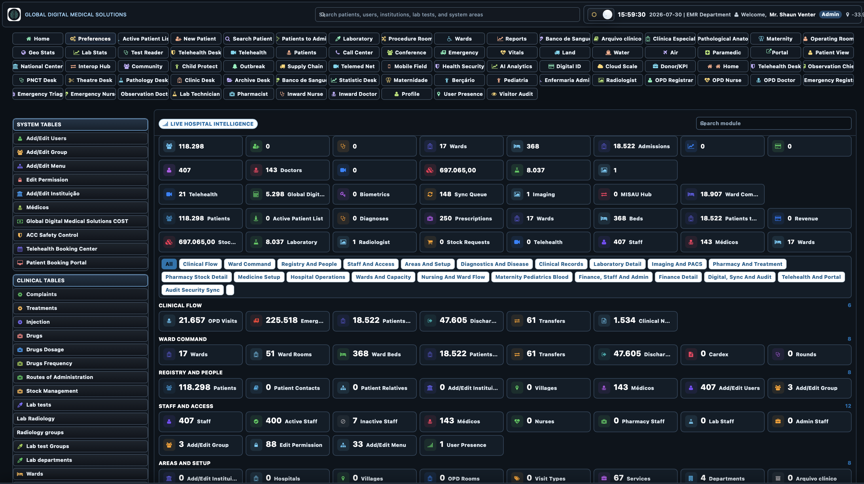Click the Patient Booking Portal monitor icon

pyautogui.click(x=20, y=262)
